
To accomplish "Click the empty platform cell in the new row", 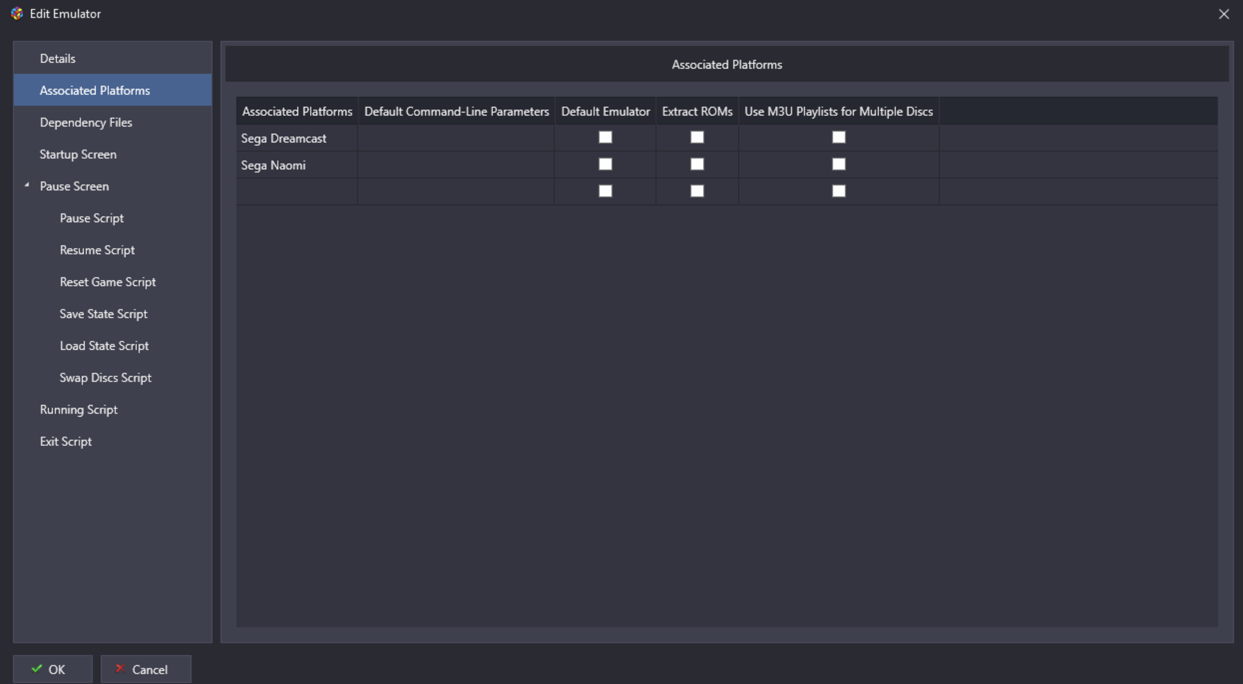I will [297, 191].
